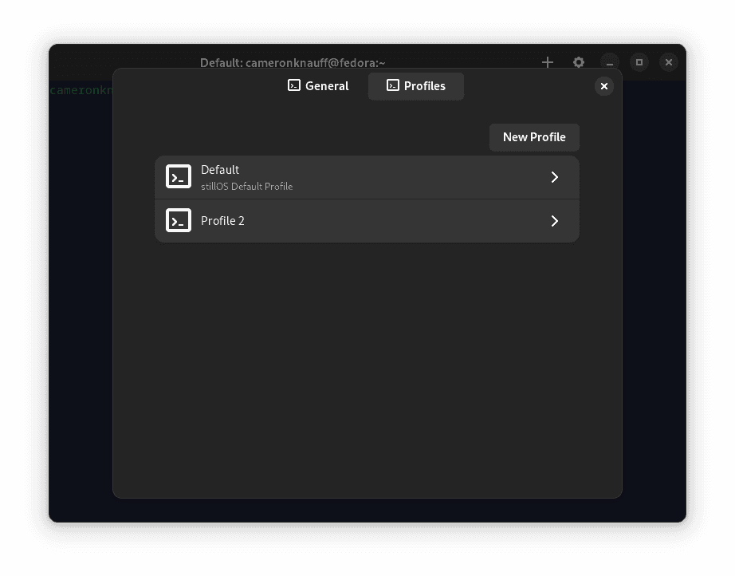
Task: Select the Profiles tab
Action: tap(416, 86)
